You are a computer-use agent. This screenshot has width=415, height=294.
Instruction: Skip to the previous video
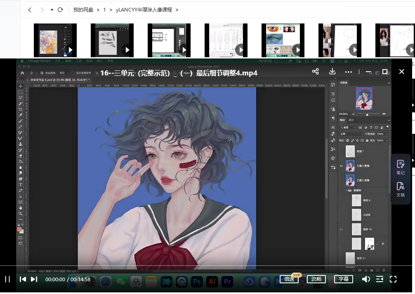(23, 279)
